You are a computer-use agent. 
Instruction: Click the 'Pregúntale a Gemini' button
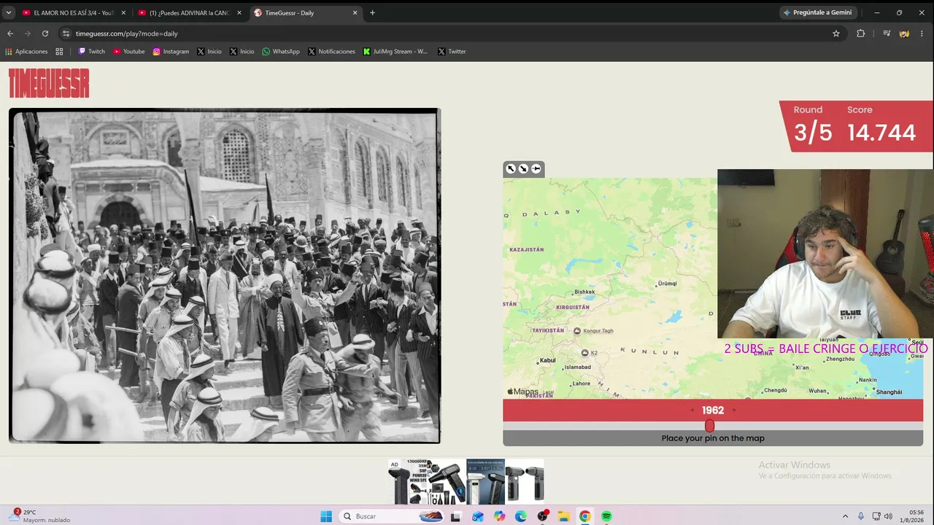point(817,12)
